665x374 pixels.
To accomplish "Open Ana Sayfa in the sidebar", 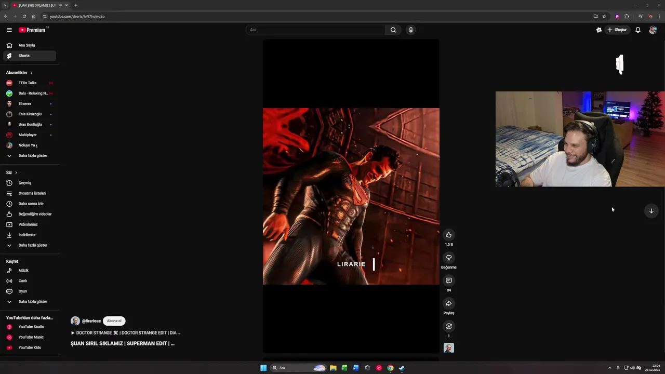I will tap(30, 45).
